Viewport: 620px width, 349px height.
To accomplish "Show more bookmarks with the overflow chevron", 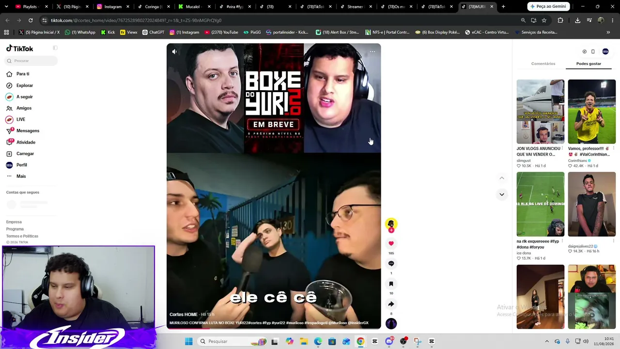I will [x=608, y=32].
